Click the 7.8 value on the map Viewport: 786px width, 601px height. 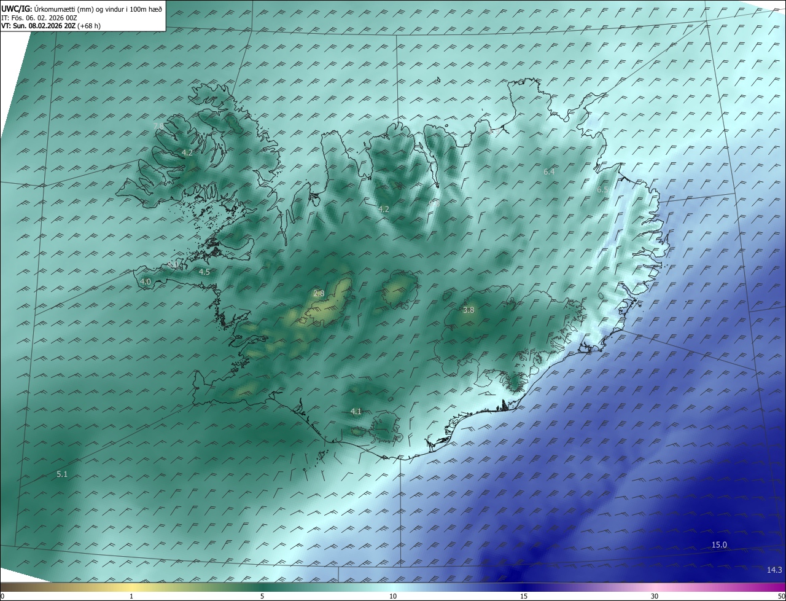click(158, 126)
